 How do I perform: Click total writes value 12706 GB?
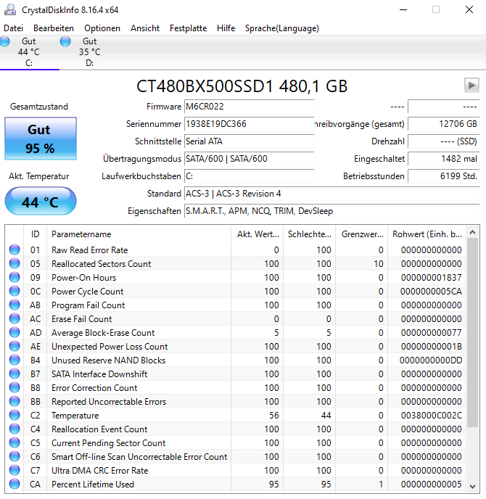point(444,124)
